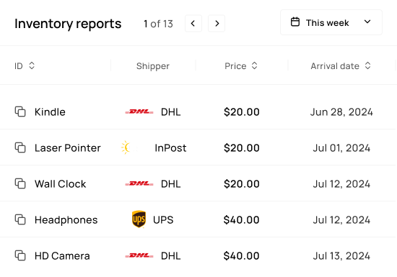Click the Shipper column header

(153, 66)
